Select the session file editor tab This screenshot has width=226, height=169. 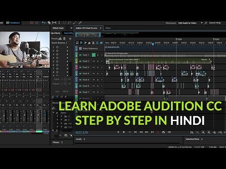[87, 28]
